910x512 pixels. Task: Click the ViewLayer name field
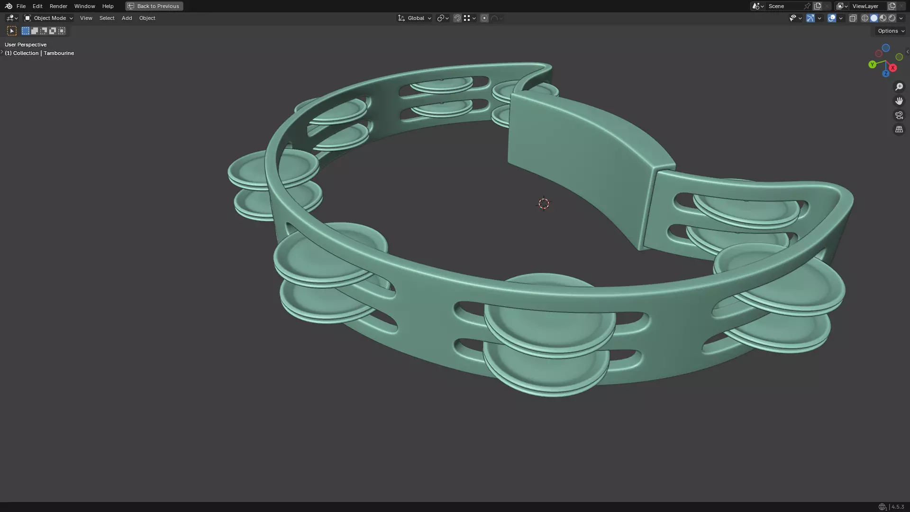click(x=865, y=6)
